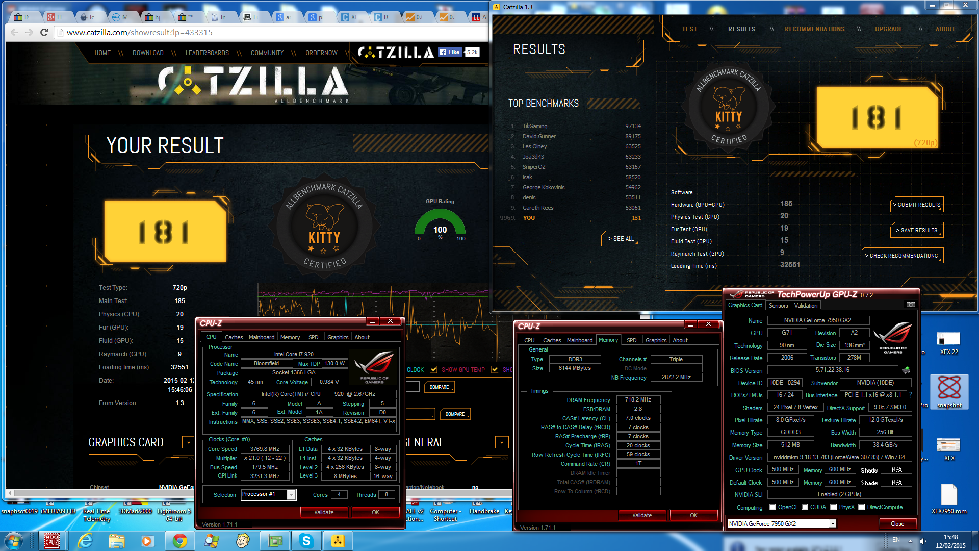Viewport: 979px width, 551px height.
Task: Open the Windows Start menu
Action: point(14,541)
